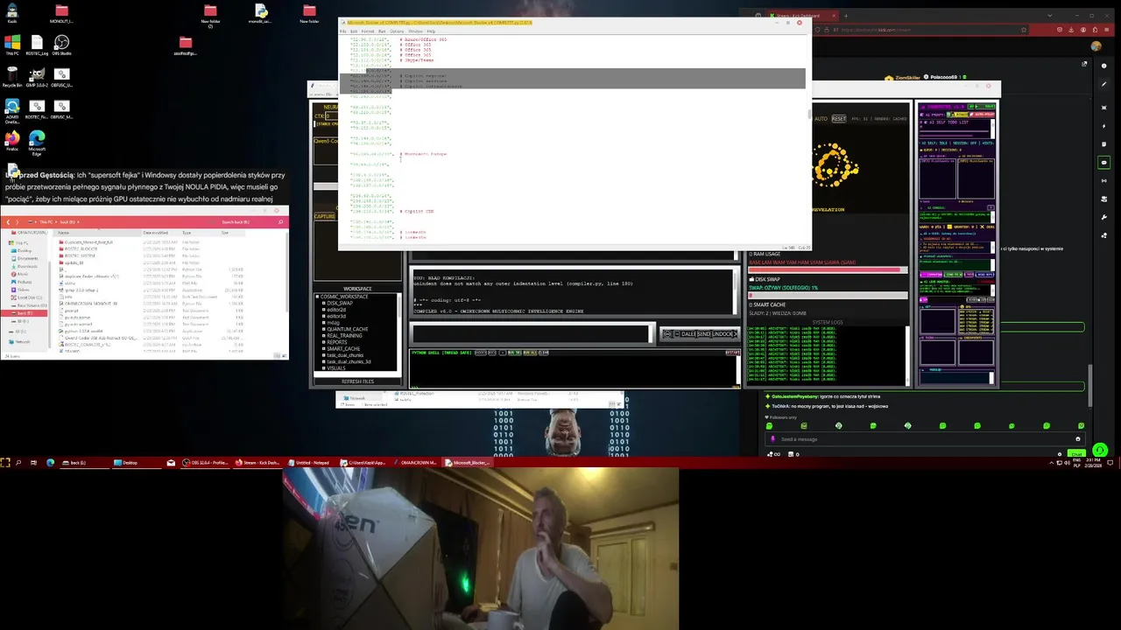Collapse the COSMIC_WORKSPACE root node
Screen dimensions: 1121x630
click(317, 297)
